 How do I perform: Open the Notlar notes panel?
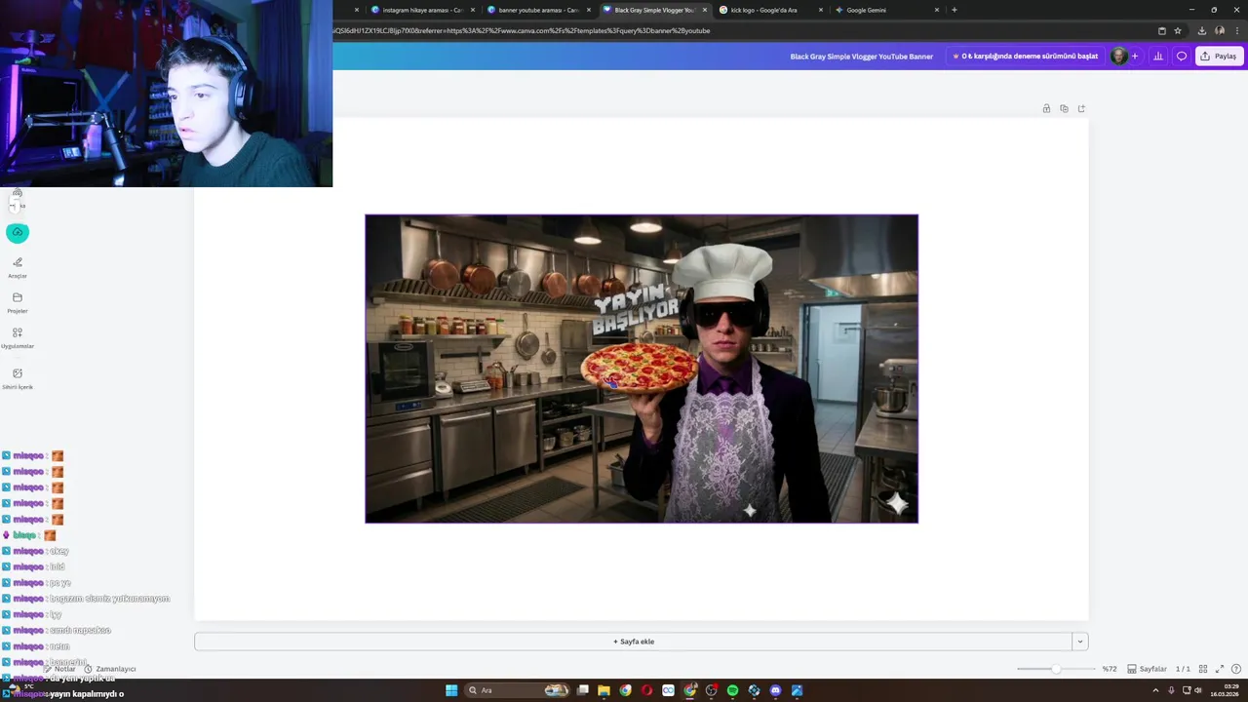click(60, 669)
